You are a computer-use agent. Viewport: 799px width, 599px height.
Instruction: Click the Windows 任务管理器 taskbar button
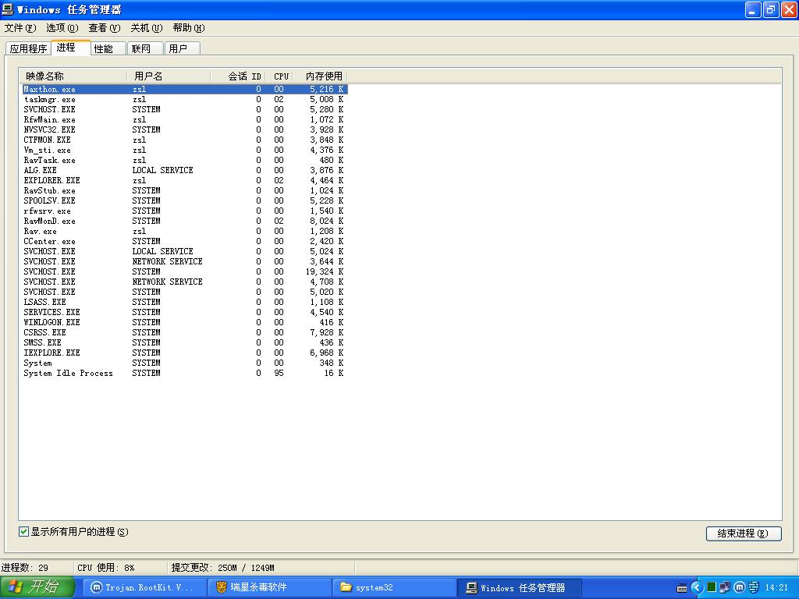pos(520,587)
